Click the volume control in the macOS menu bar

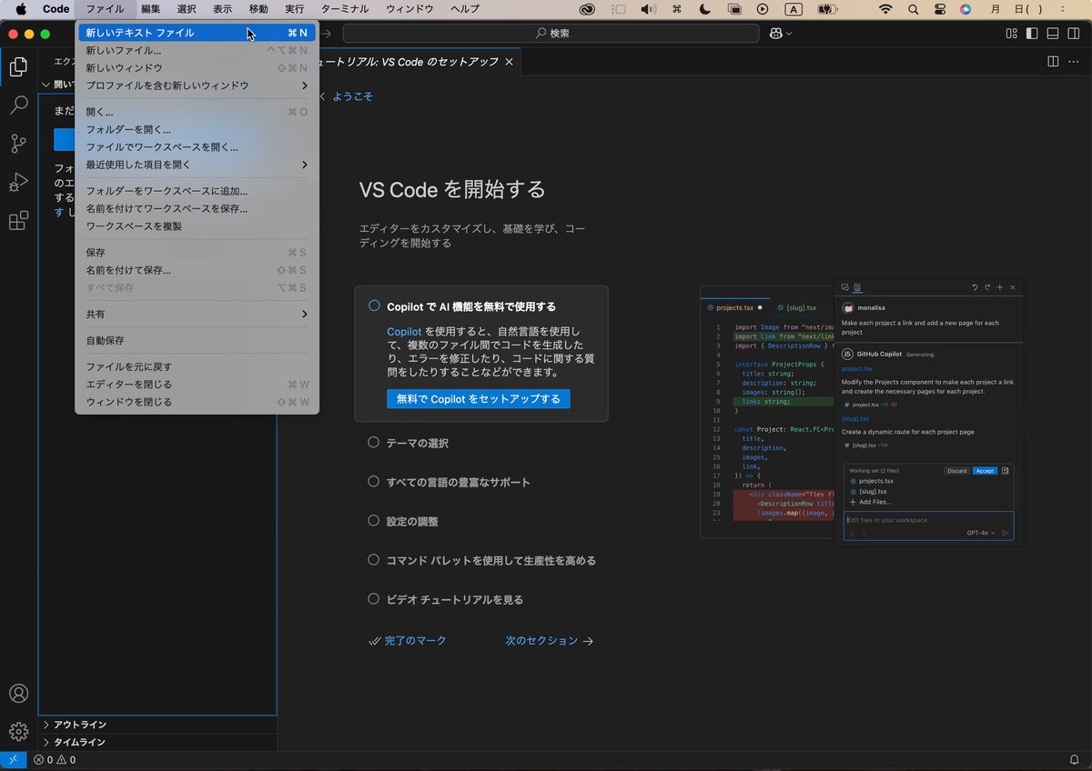tap(646, 9)
